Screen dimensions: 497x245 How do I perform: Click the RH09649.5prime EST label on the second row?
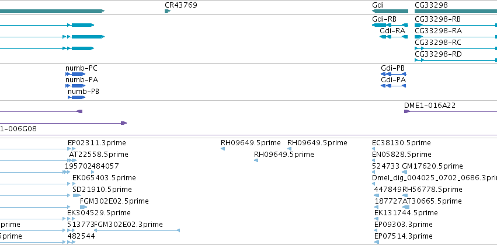click(x=284, y=155)
